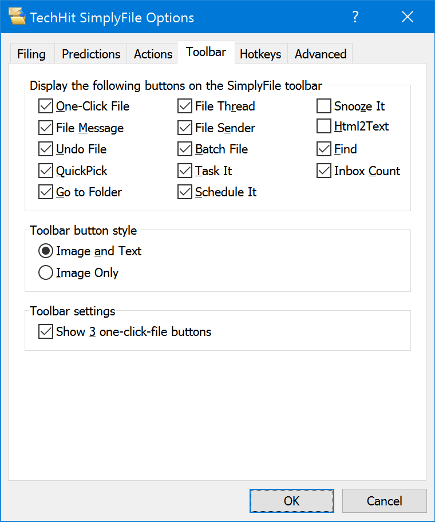The height and width of the screenshot is (522, 435).
Task: Toggle the File Thread checkbox
Action: tap(185, 106)
